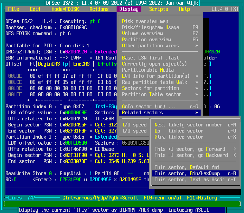The height and width of the screenshot is (213, 244).
Task: Go Backward to this -1 sector
Action: pyautogui.click(x=195, y=155)
